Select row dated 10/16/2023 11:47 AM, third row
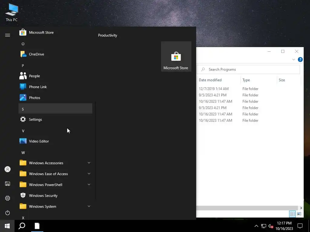The image size is (310, 232). coord(249,101)
